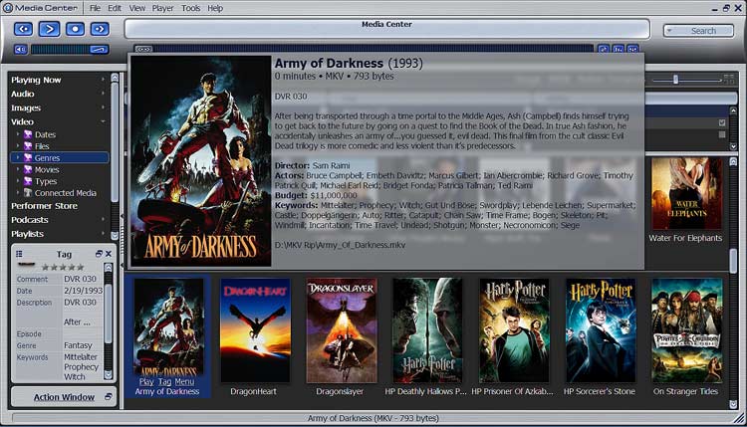This screenshot has height=427, width=747.
Task: Toggle the unchecked checkbox in upper-right list
Action: [x=721, y=134]
